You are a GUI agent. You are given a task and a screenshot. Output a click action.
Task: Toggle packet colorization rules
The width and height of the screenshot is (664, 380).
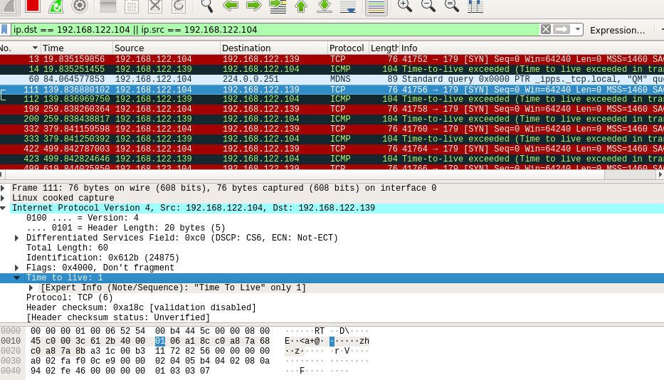[376, 6]
